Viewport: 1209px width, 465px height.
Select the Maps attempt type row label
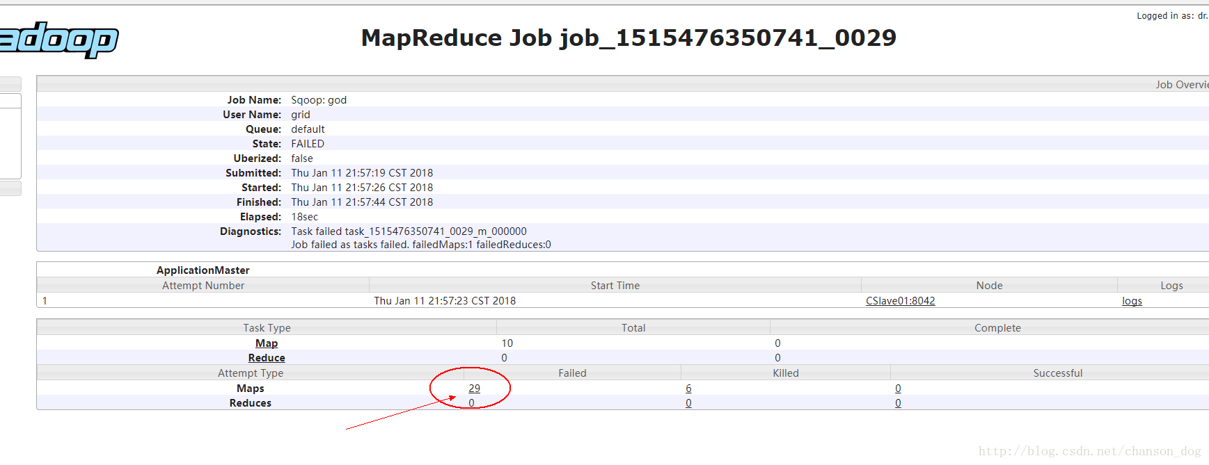[x=251, y=389]
